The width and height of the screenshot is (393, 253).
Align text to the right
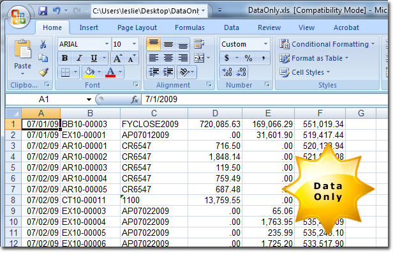click(182, 58)
